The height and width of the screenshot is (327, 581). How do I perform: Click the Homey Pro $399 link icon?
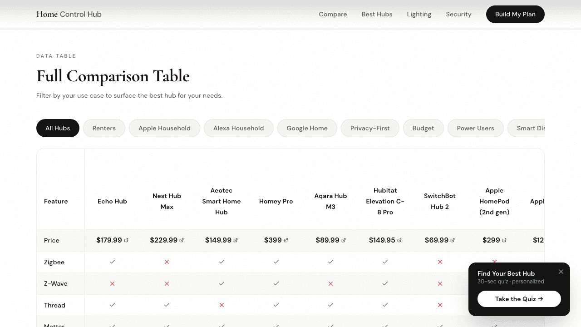(x=286, y=240)
